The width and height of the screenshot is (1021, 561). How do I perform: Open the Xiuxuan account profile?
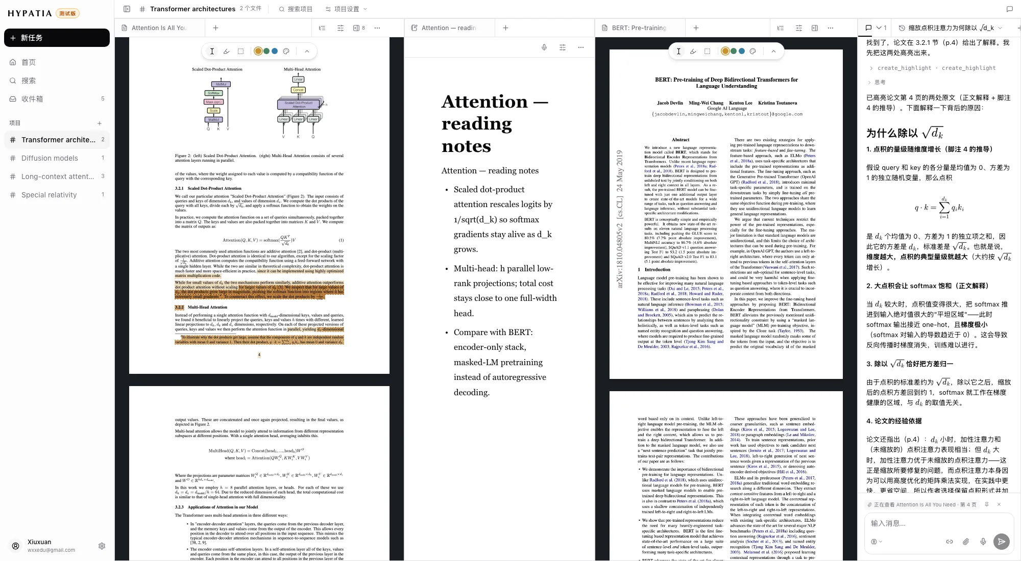coord(43,546)
